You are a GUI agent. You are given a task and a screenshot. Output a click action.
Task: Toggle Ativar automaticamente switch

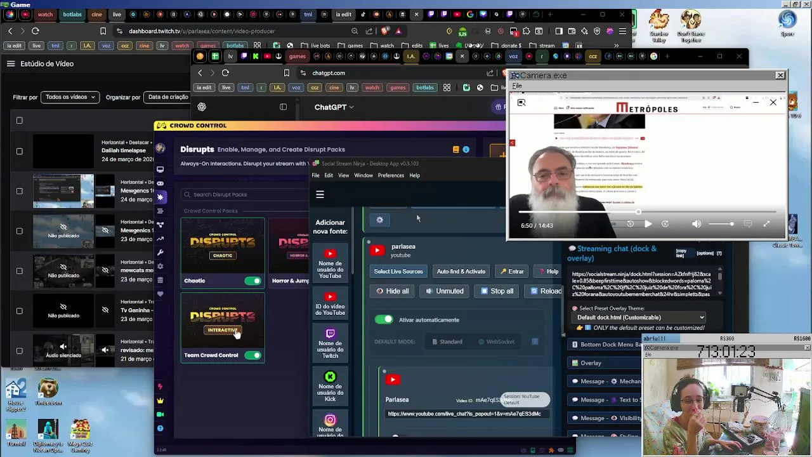click(x=384, y=320)
